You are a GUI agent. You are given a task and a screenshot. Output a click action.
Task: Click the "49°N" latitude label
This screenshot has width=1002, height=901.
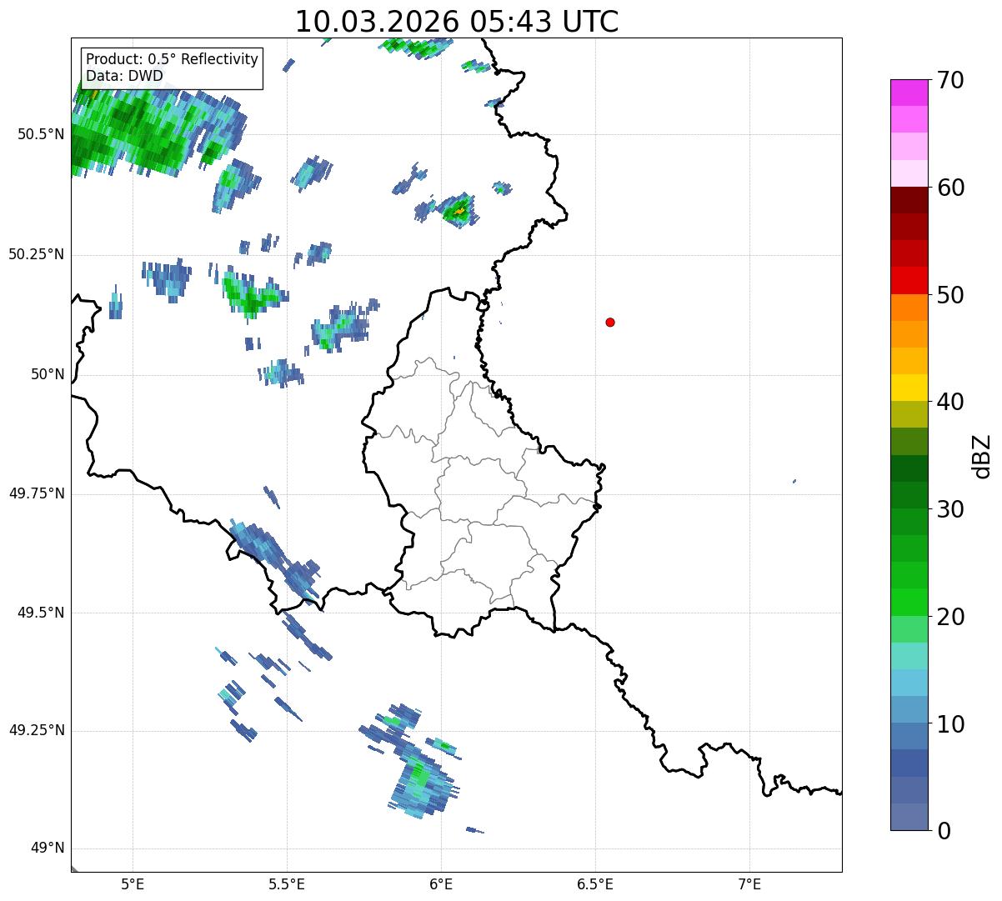click(x=48, y=848)
